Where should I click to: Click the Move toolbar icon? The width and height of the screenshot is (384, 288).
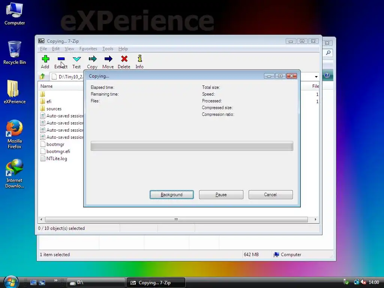pos(108,59)
